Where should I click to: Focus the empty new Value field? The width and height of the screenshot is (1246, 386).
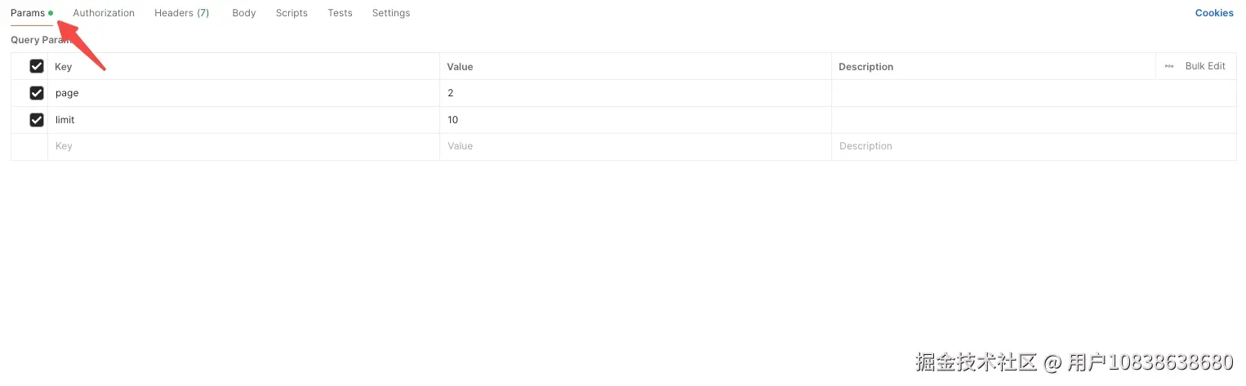pyautogui.click(x=635, y=146)
